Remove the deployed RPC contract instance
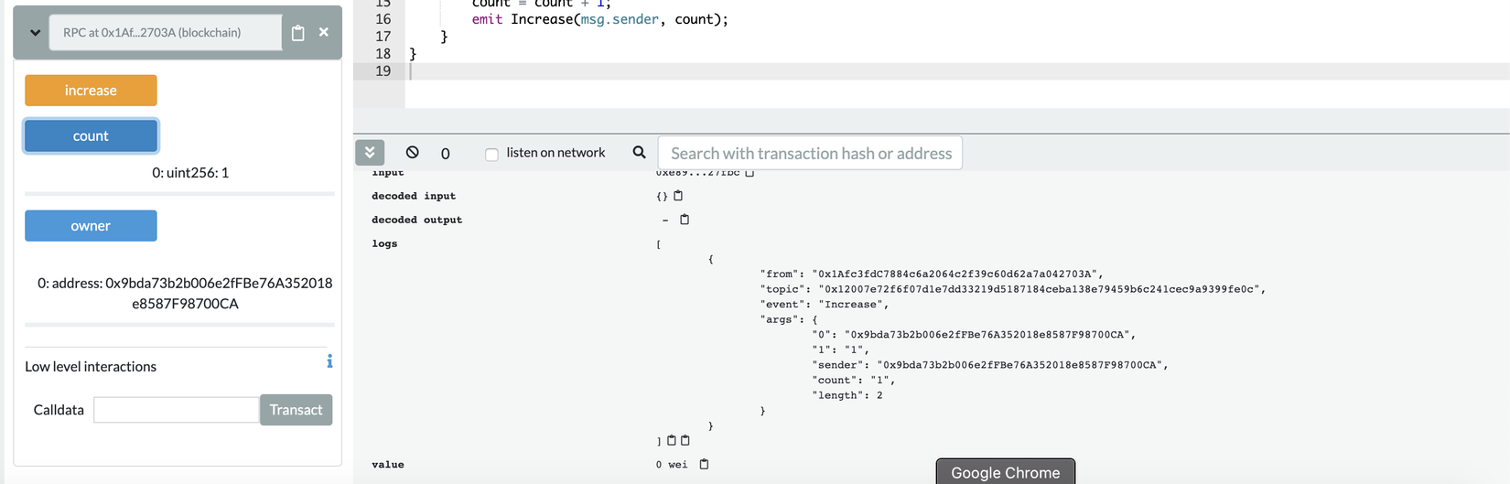The width and height of the screenshot is (1510, 484). [323, 32]
